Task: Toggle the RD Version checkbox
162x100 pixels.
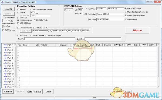Action: (x=3, y=30)
